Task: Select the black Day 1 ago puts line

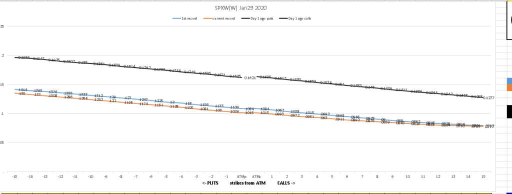Action: pyautogui.click(x=128, y=67)
